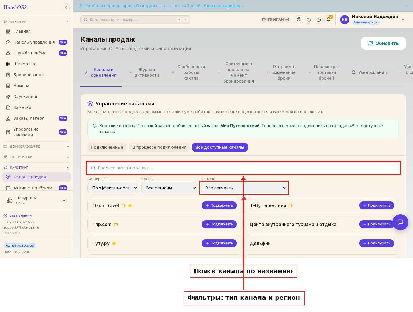Open the chat support floating button
Image resolution: width=413 pixels, height=312 pixels.
400,222
